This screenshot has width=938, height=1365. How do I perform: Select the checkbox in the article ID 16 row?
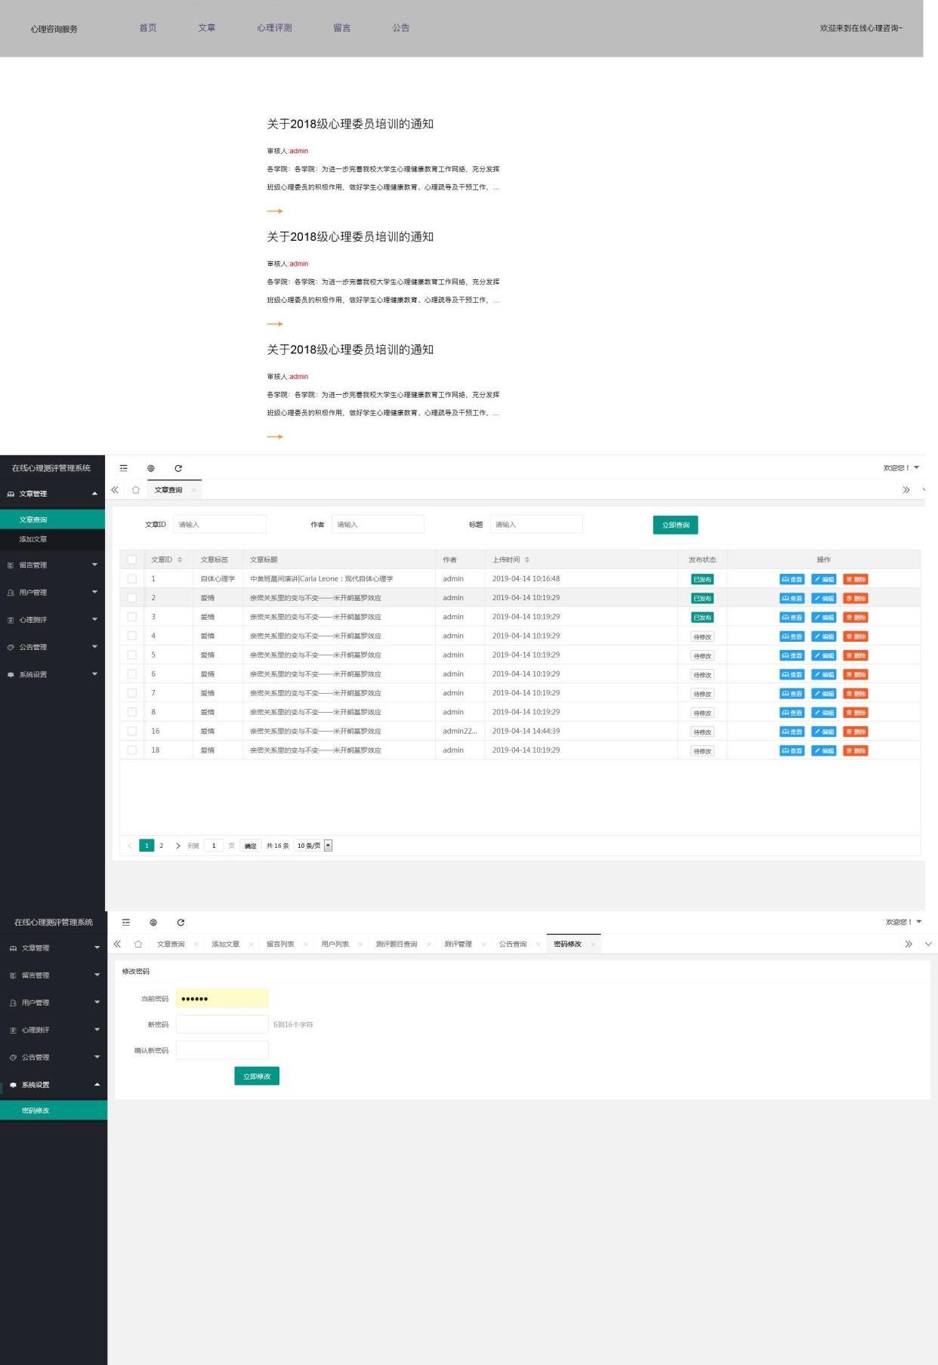pyautogui.click(x=132, y=732)
